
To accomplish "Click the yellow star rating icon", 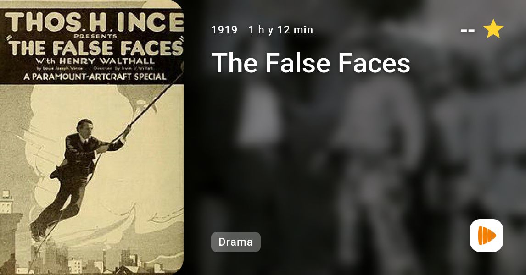I will click(493, 29).
